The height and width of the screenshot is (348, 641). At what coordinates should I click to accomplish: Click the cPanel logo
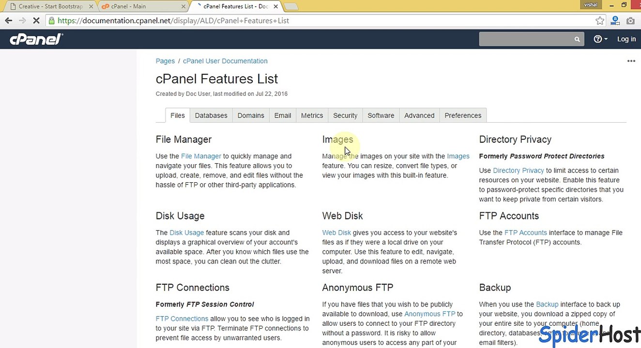(36, 39)
